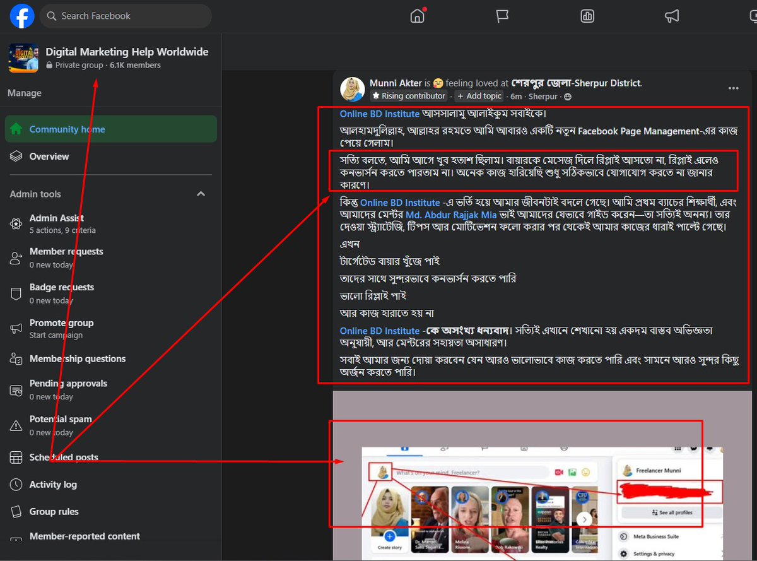This screenshot has height=561, width=757.
Task: Click the megaphone Marketing icon in top bar
Action: tap(672, 16)
